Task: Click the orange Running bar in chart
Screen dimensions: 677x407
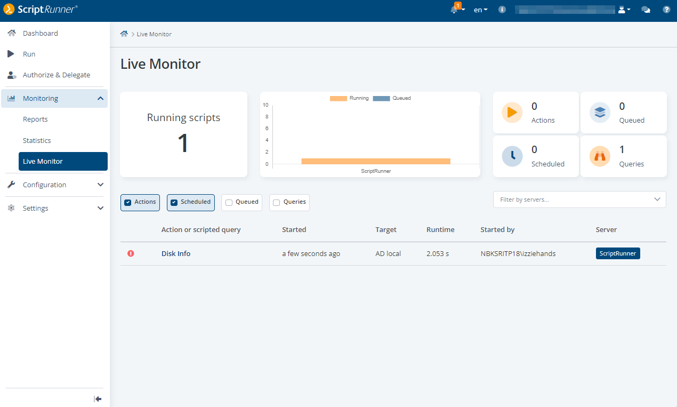Action: (x=376, y=161)
